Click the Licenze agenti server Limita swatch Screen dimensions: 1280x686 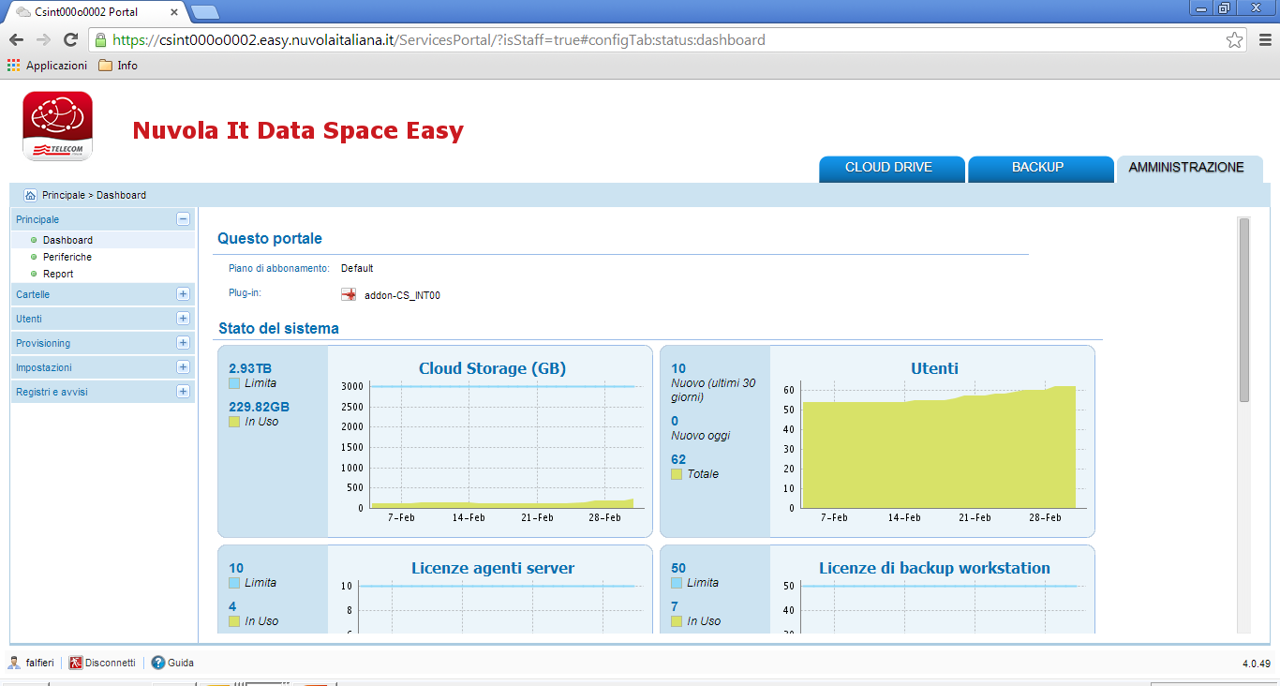[x=234, y=583]
